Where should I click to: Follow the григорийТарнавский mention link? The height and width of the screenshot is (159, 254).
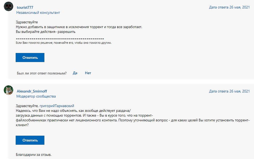point(57,106)
